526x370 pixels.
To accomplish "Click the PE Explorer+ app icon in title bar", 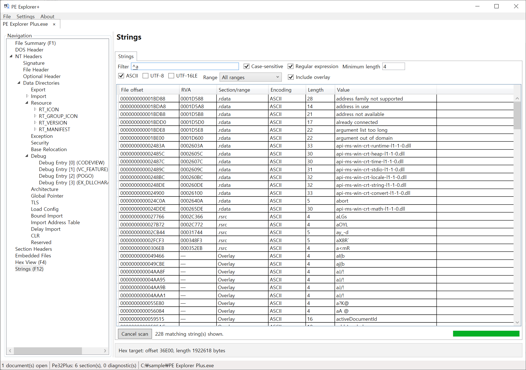I will click(7, 6).
